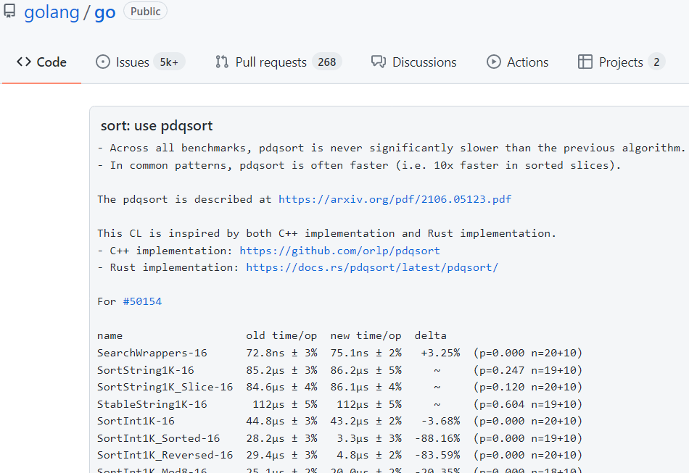This screenshot has height=473, width=689.
Task: Click the Issues circle-dot icon
Action: pos(103,62)
